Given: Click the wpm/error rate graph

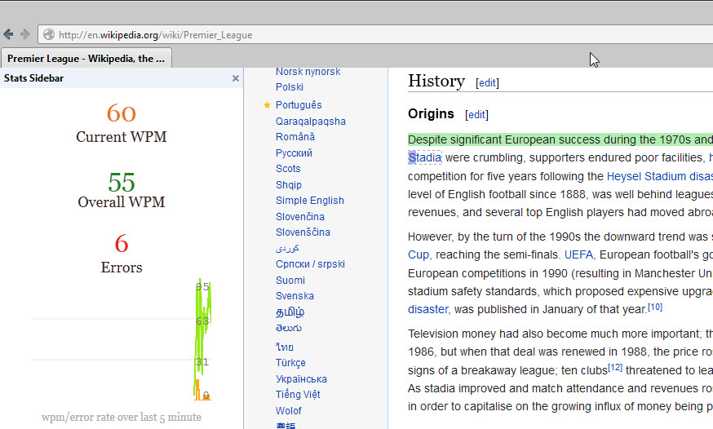Looking at the screenshot, I should [122, 340].
